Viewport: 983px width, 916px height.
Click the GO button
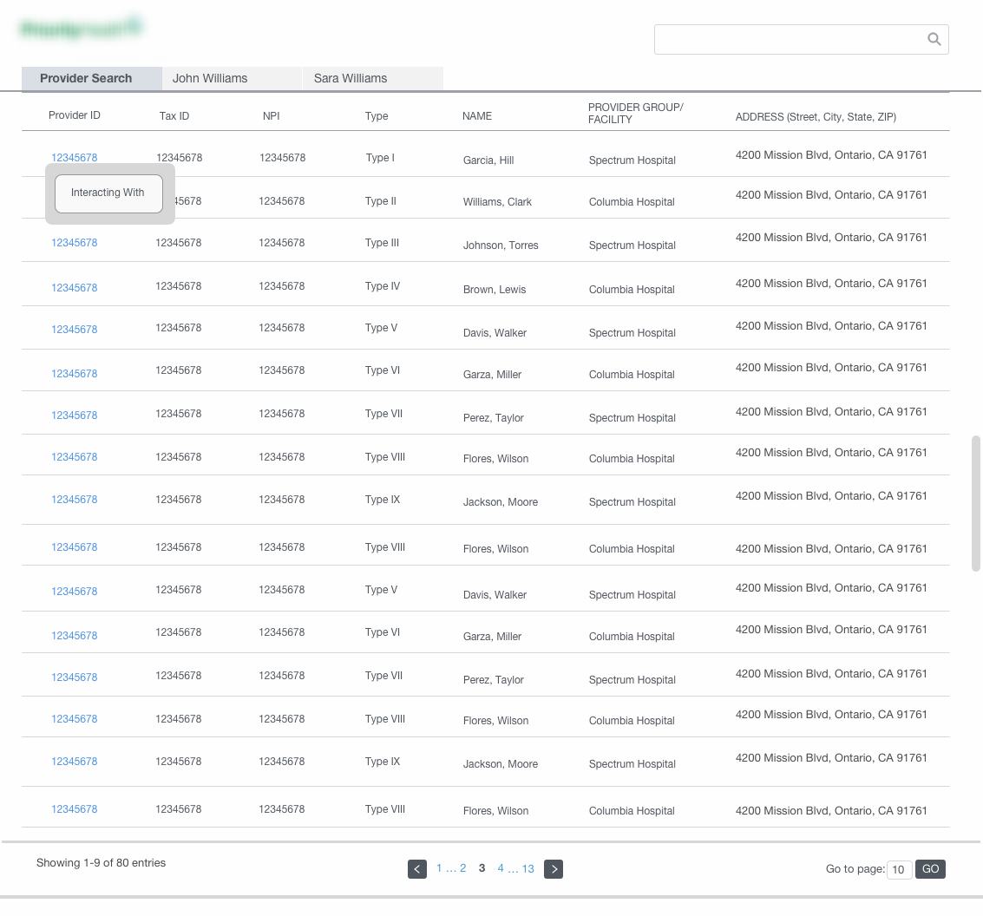pyautogui.click(x=930, y=869)
